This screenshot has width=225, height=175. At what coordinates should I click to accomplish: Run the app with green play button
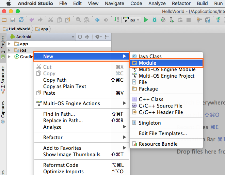[x=146, y=20]
